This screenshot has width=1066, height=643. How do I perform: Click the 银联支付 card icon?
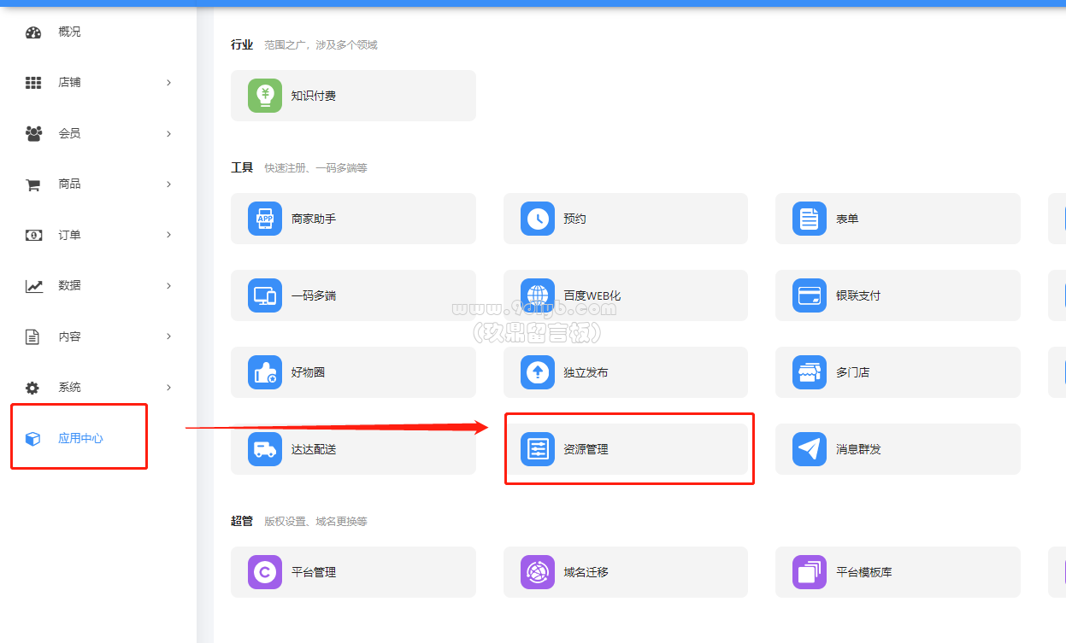coord(810,295)
